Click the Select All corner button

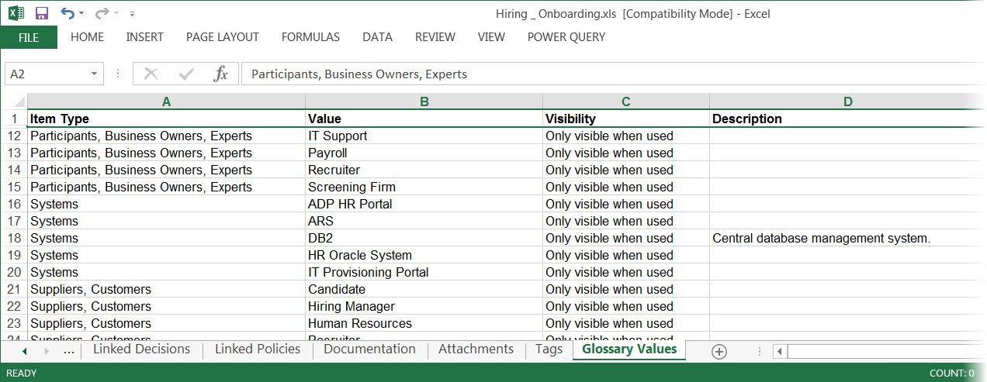13,102
